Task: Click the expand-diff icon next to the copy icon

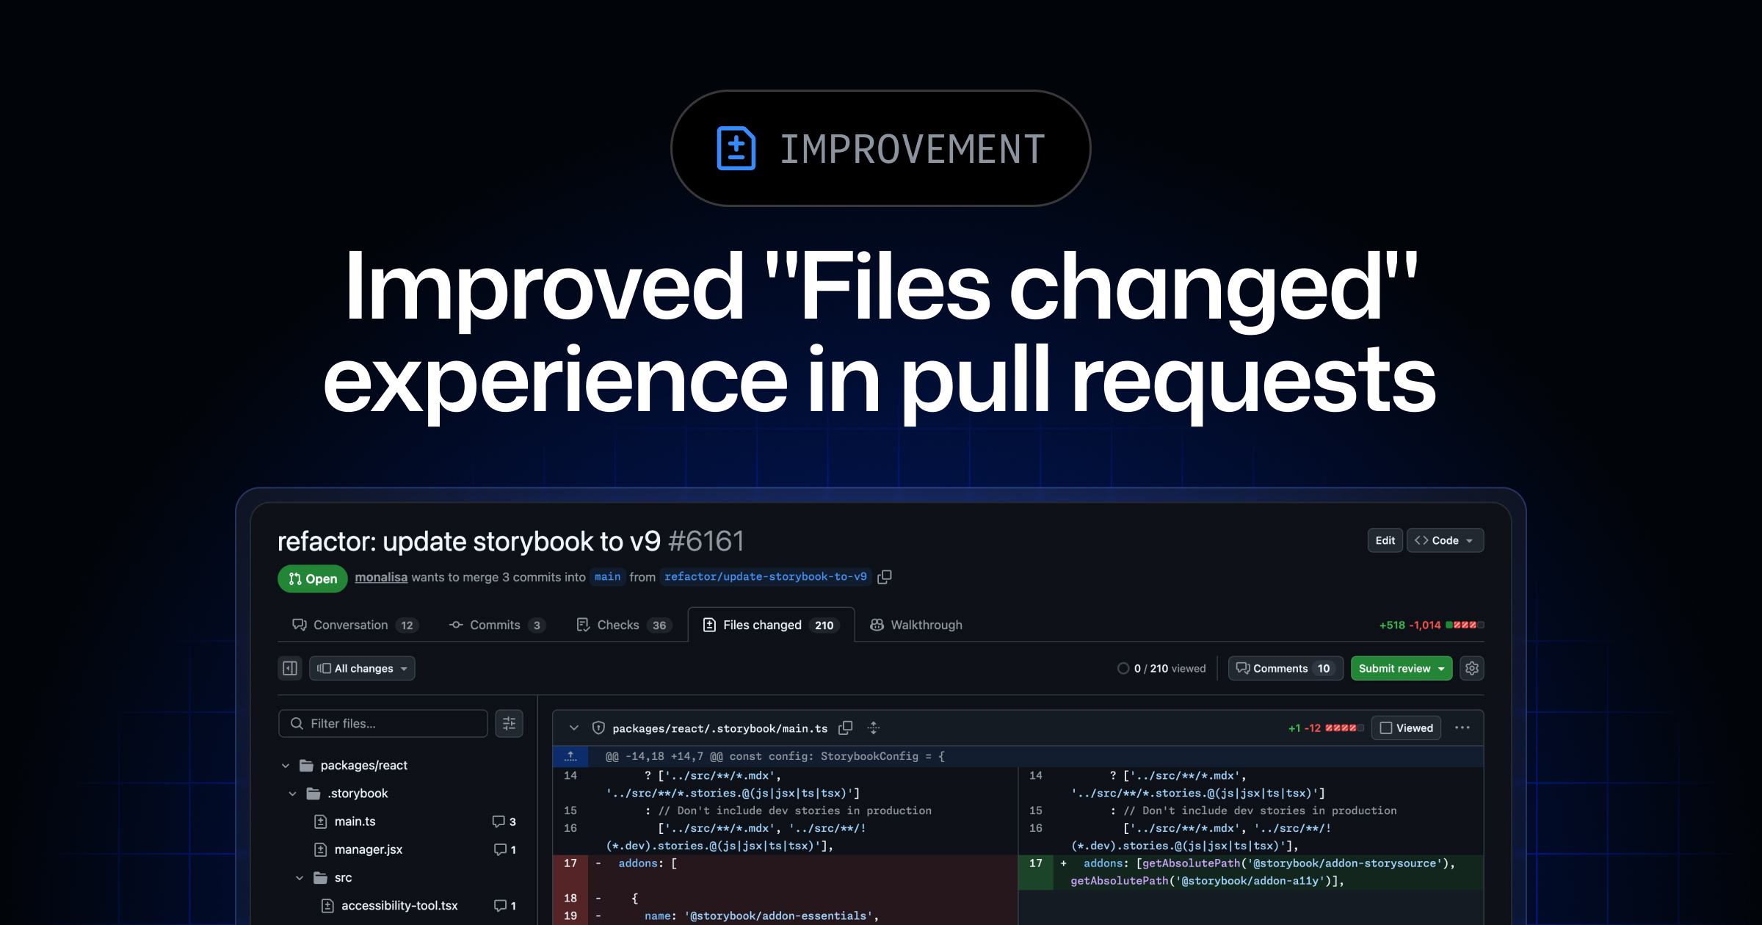Action: 874,728
